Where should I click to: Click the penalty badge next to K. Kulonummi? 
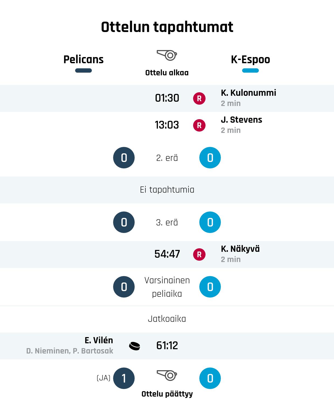199,98
